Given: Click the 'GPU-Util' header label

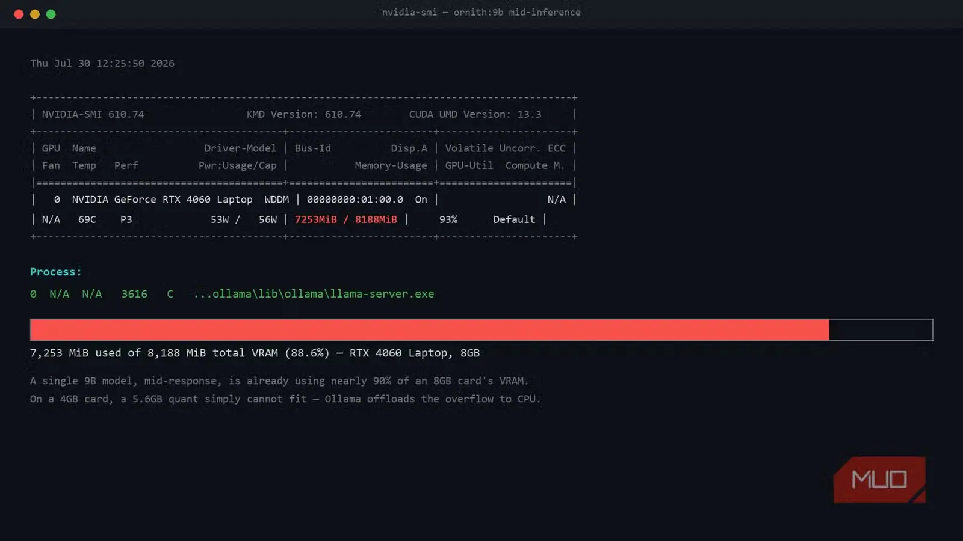Looking at the screenshot, I should 469,165.
